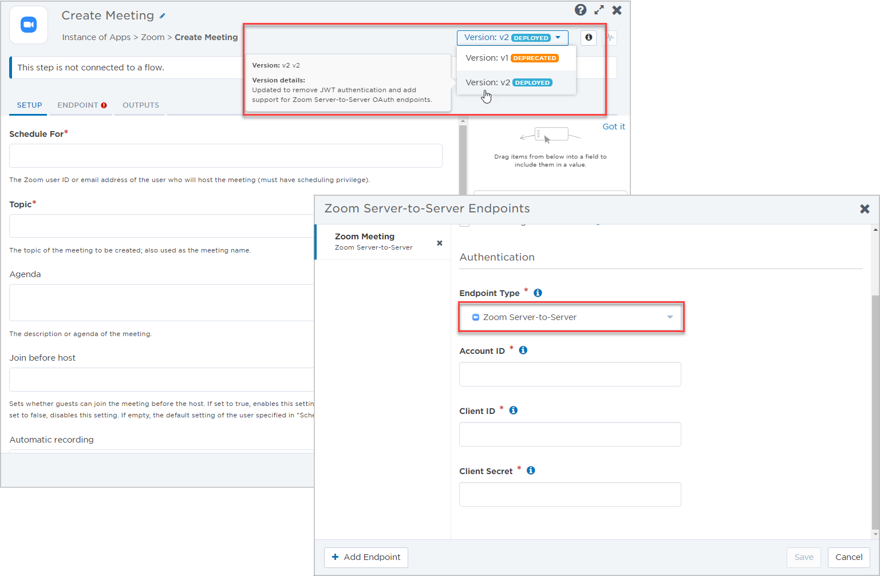Open the version info icon button
880x576 pixels.
(589, 38)
